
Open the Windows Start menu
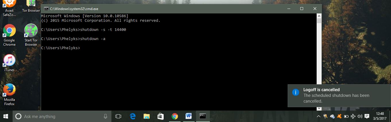click(6, 116)
